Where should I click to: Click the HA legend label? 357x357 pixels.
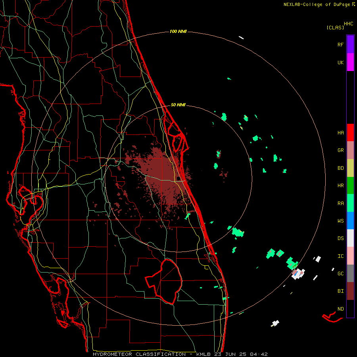[341, 133]
